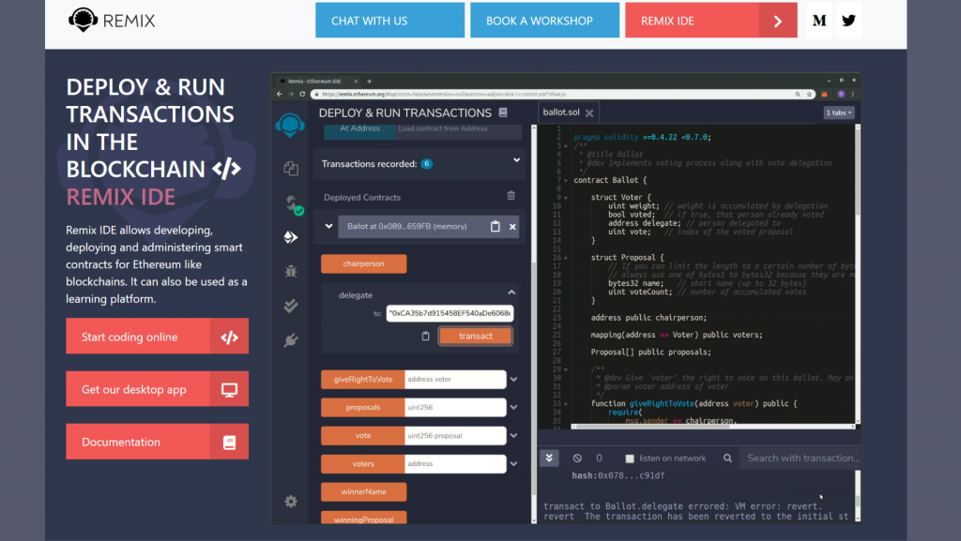Expand the vote parameters chevron
Image resolution: width=961 pixels, height=541 pixels.
(x=513, y=436)
